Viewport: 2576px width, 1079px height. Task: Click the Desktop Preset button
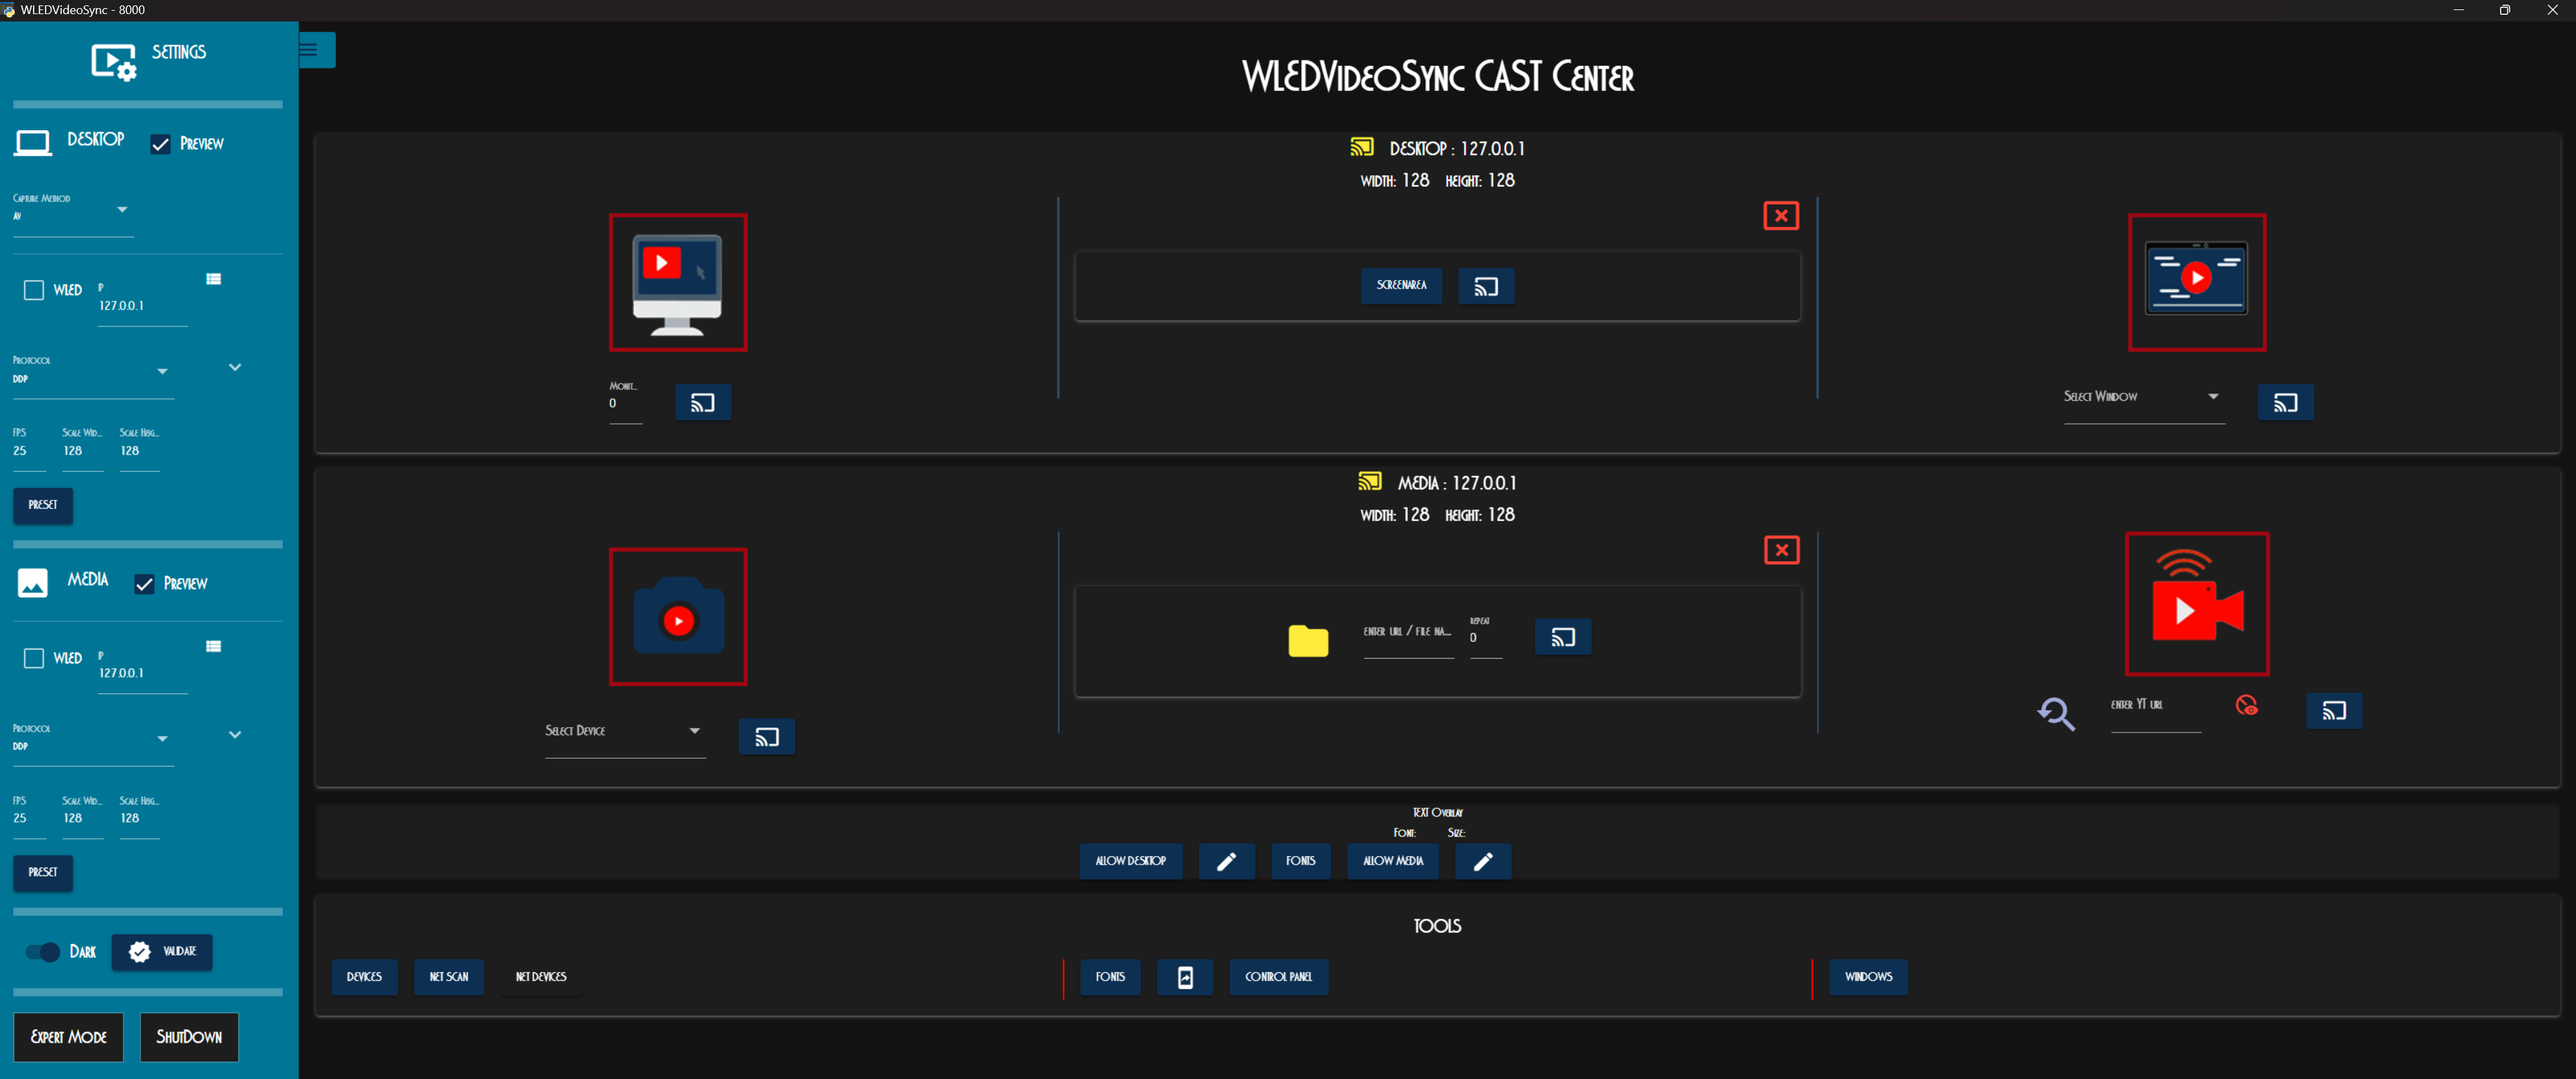click(x=43, y=505)
